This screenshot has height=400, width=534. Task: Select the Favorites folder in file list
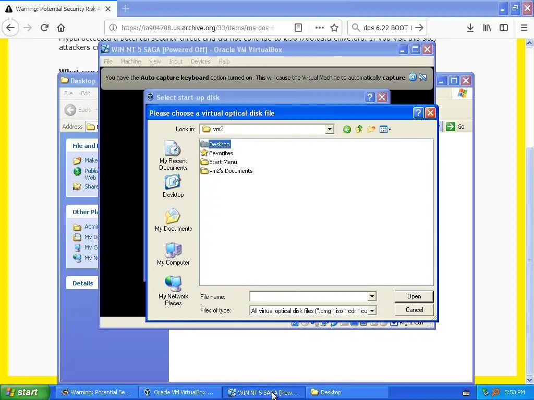[x=217, y=153]
